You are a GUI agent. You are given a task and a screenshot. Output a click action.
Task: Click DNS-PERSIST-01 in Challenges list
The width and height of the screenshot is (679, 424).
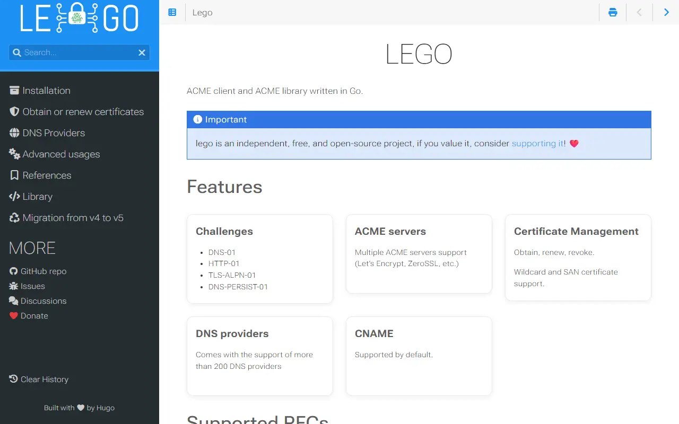(x=238, y=287)
